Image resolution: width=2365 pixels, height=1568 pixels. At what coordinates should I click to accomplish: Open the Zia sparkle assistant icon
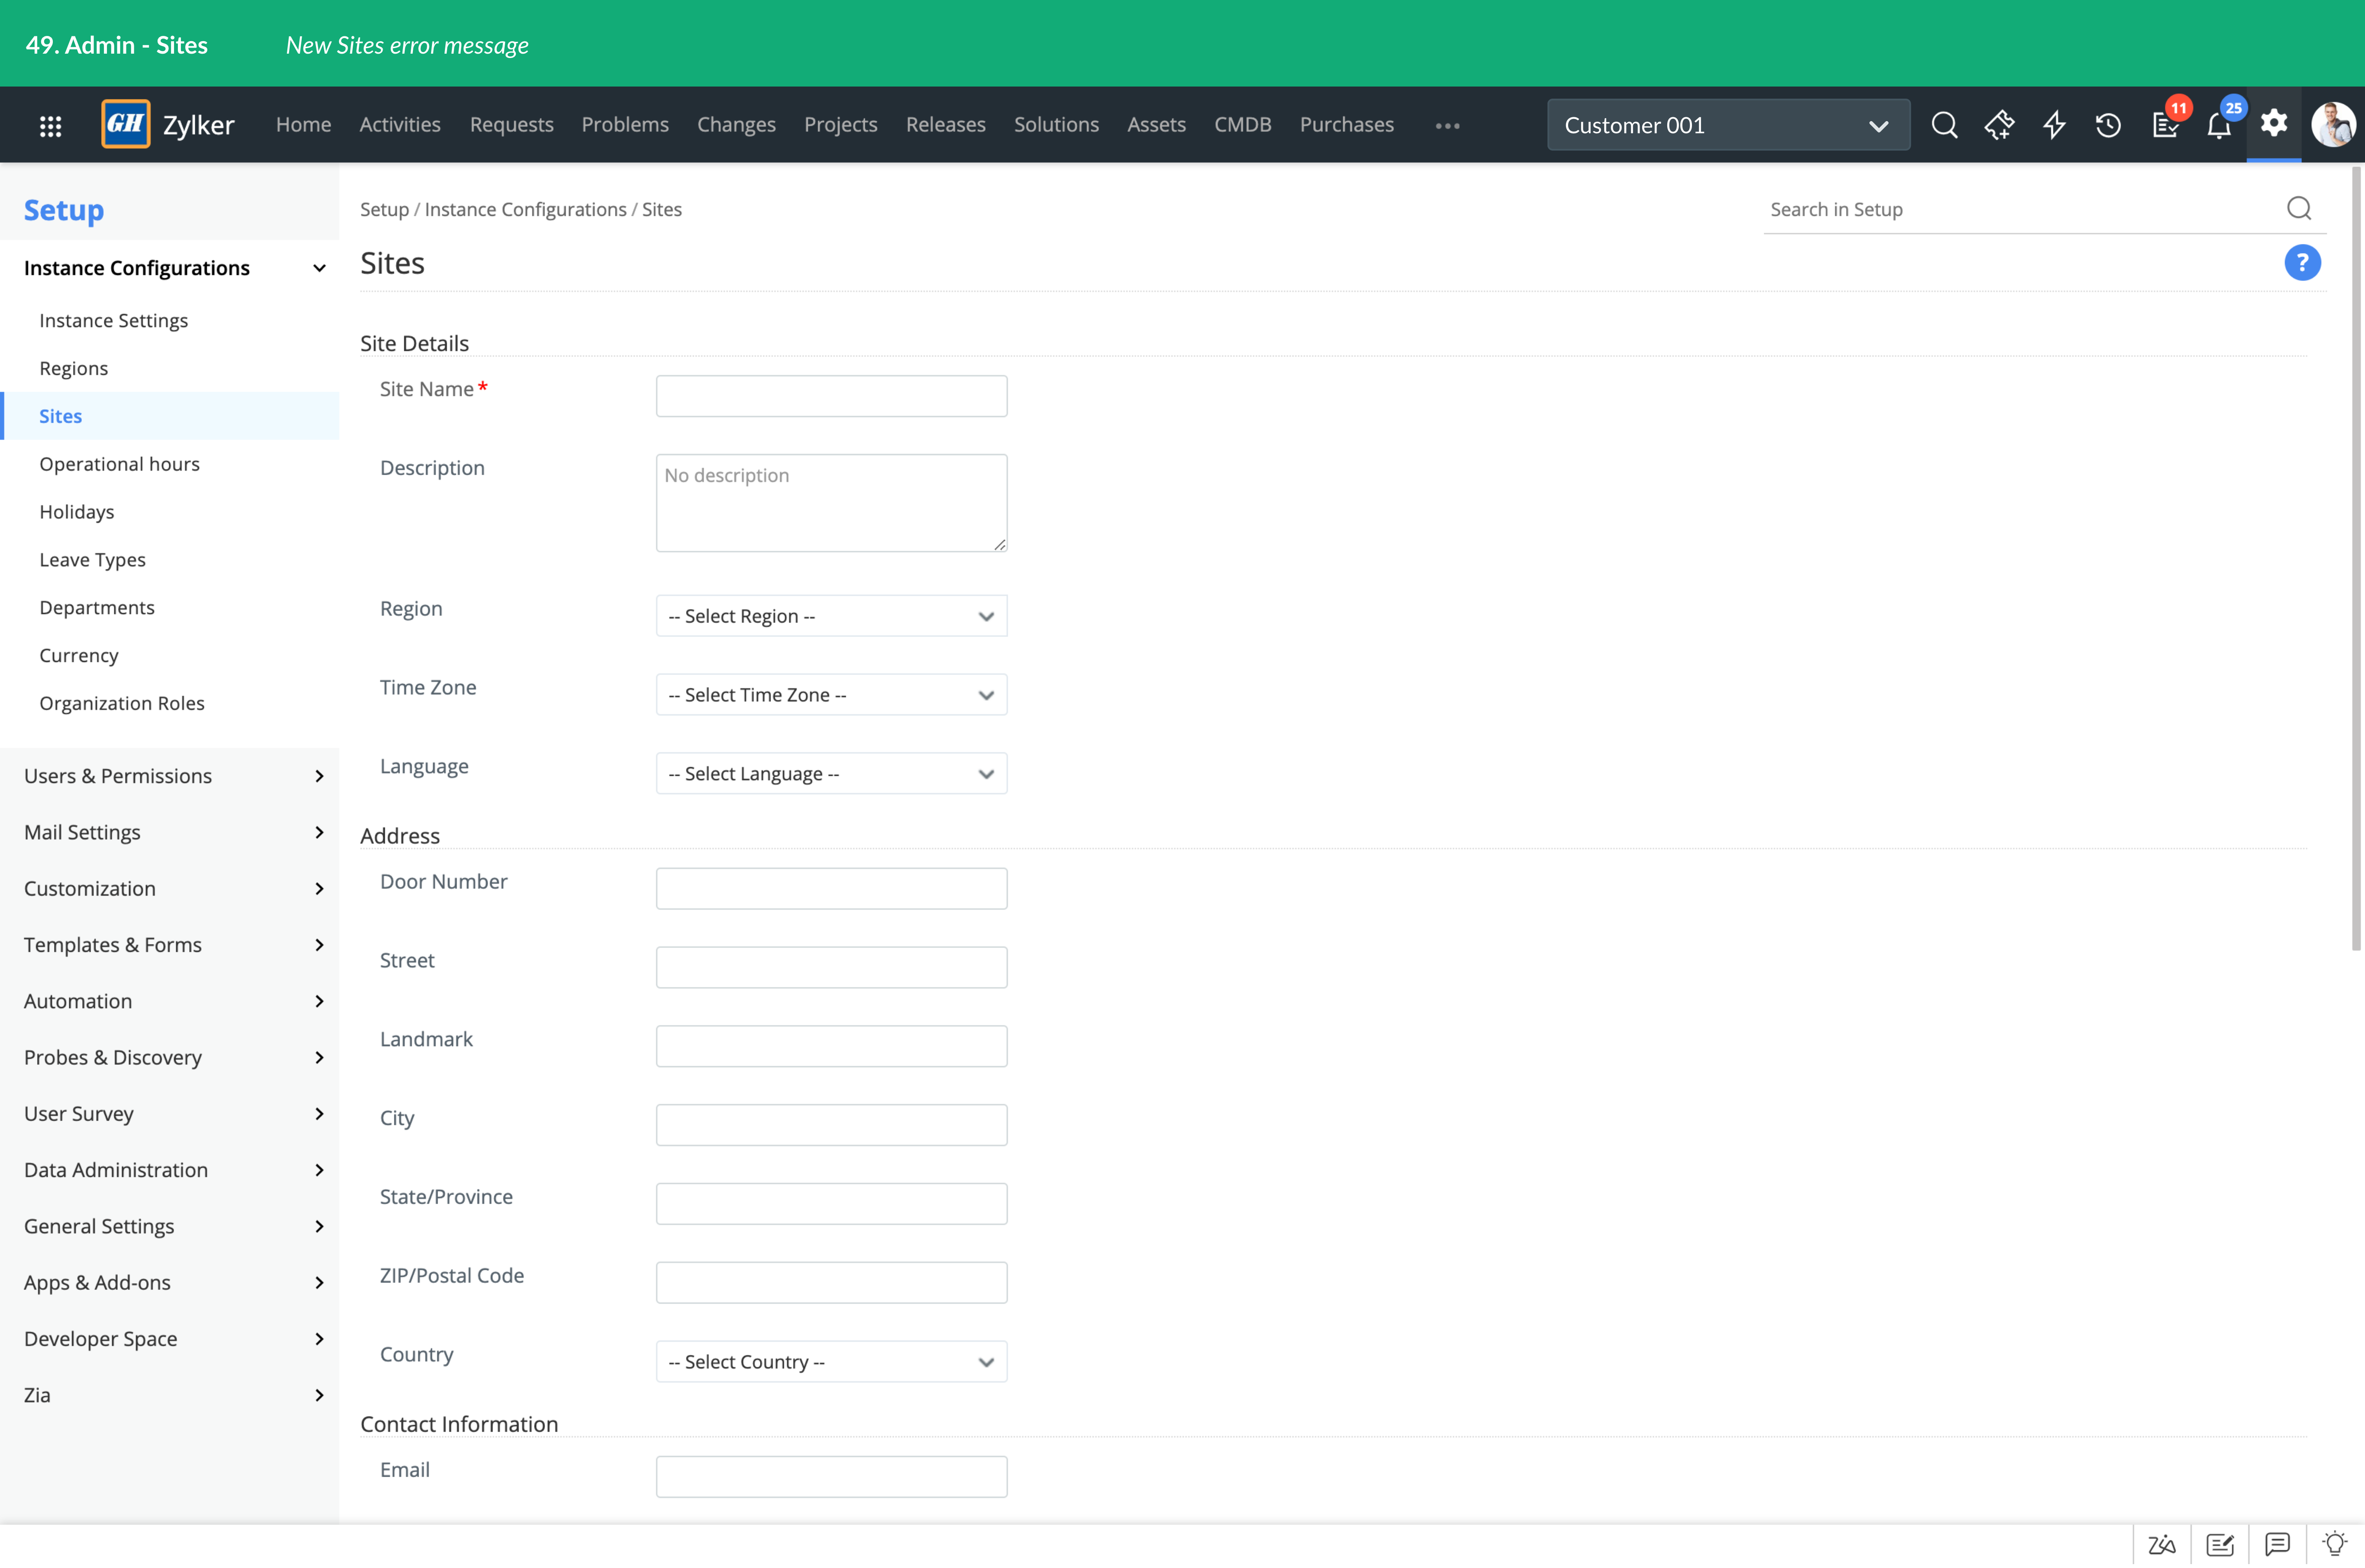(1999, 125)
